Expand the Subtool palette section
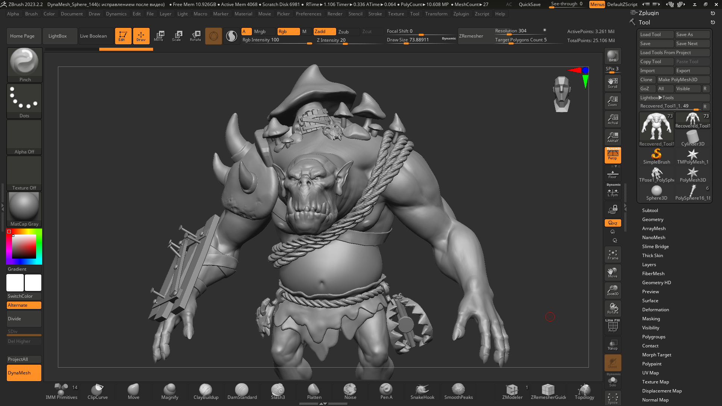Image resolution: width=722 pixels, height=406 pixels. (x=650, y=211)
